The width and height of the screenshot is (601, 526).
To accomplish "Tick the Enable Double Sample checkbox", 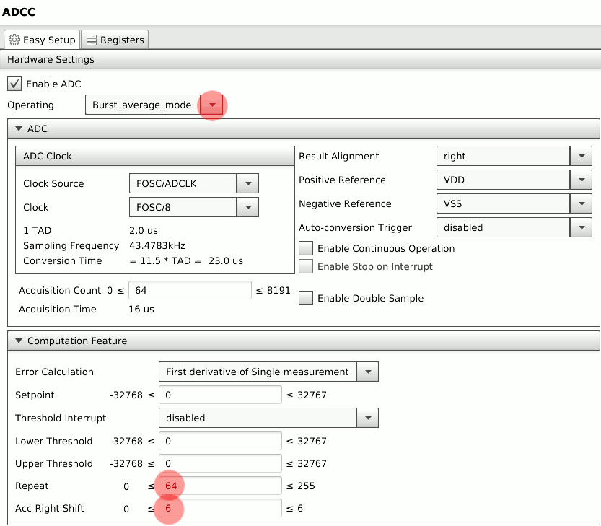I will [x=306, y=298].
